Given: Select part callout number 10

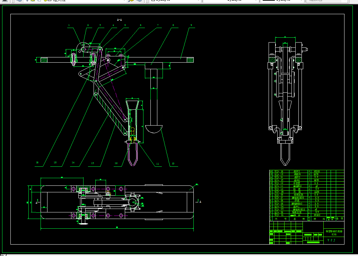Looking at the screenshot, I should (173, 163).
